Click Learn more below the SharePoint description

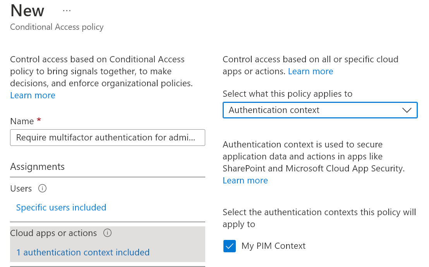point(245,181)
